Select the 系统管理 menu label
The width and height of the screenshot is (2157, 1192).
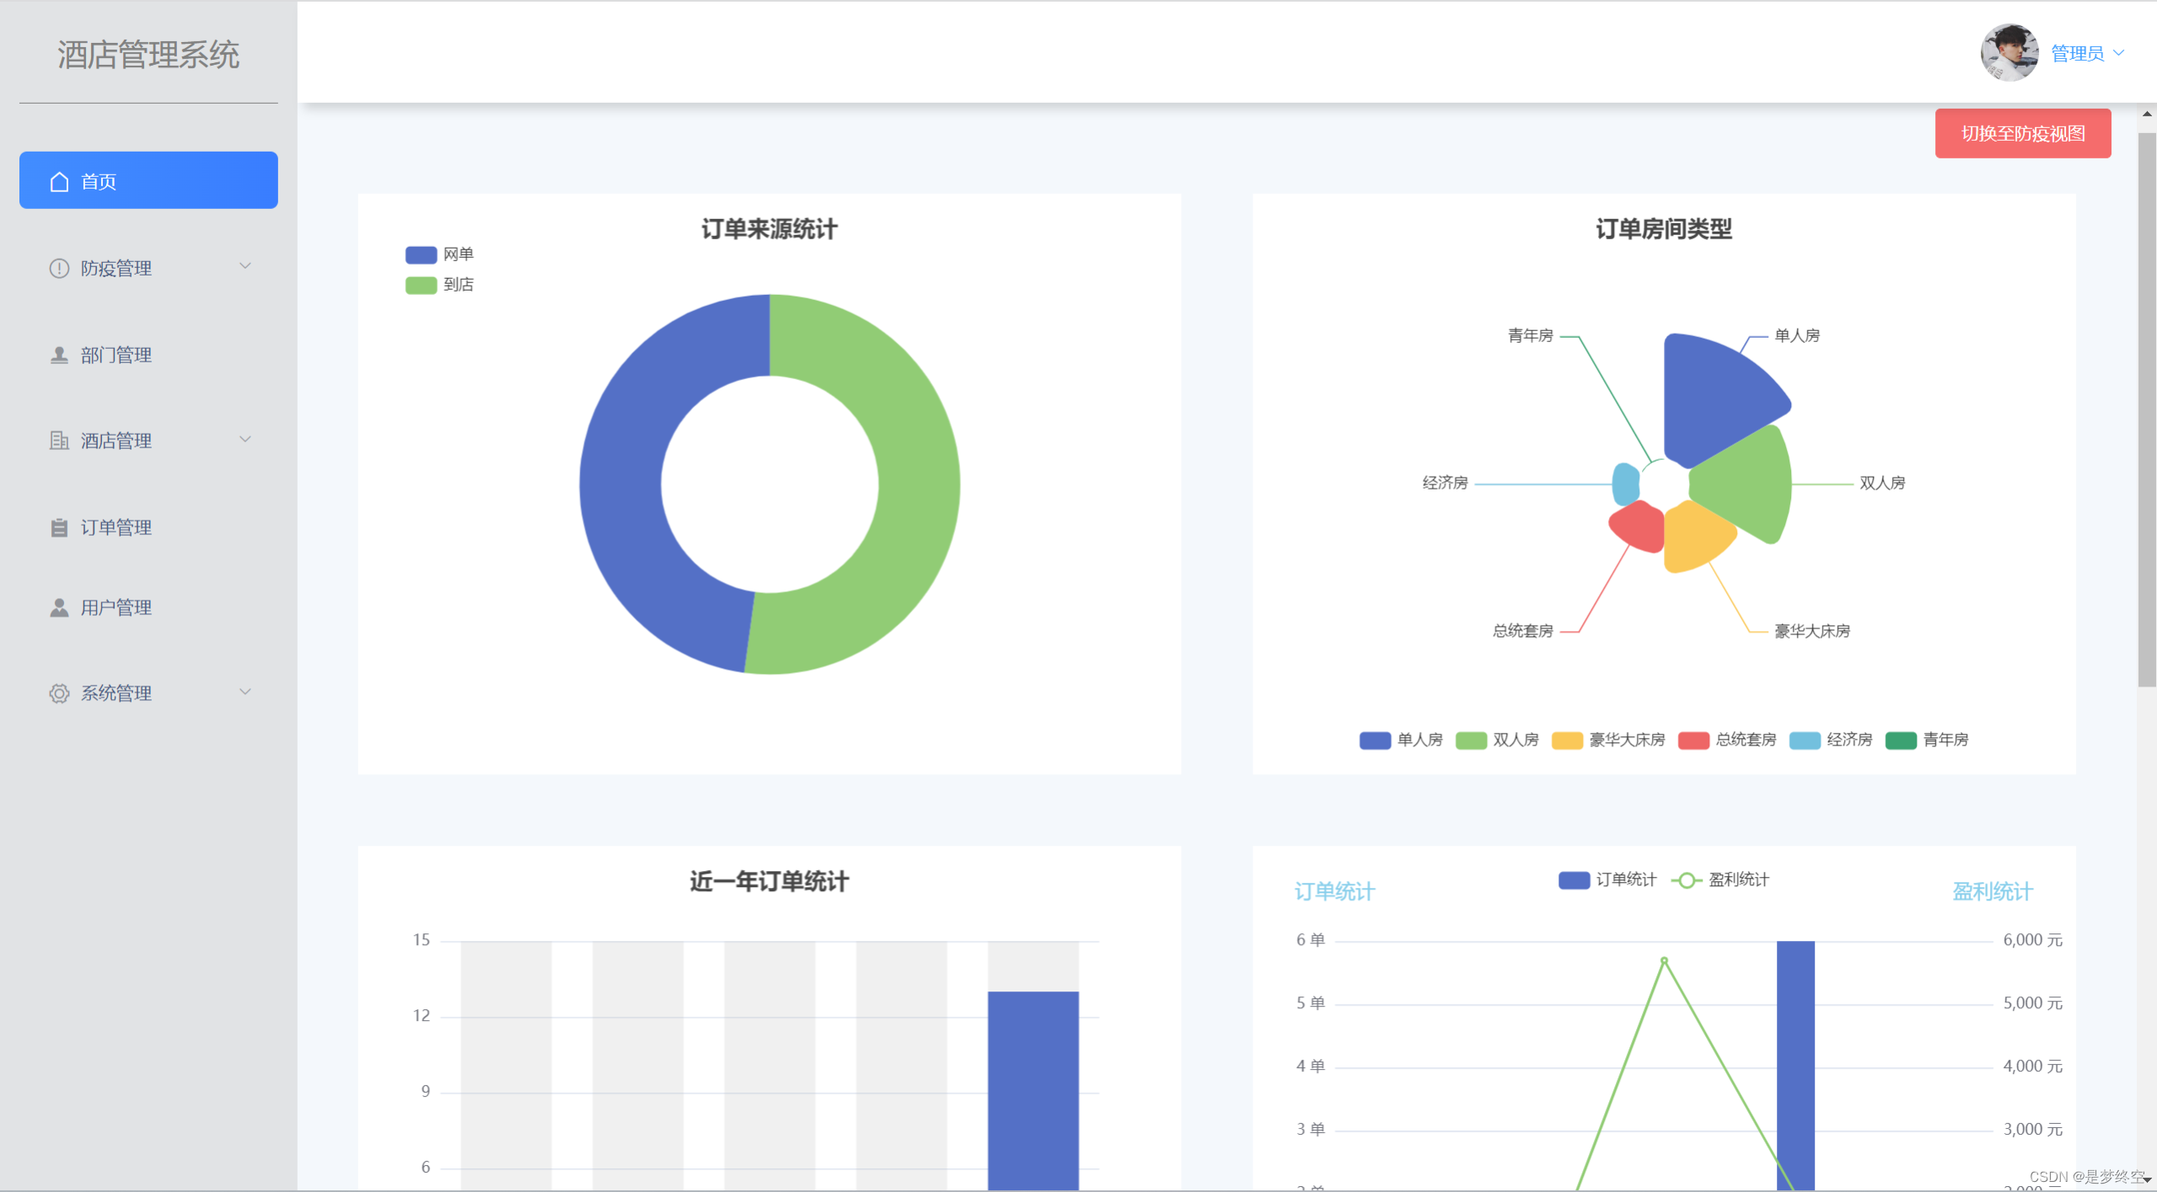pyautogui.click(x=116, y=693)
